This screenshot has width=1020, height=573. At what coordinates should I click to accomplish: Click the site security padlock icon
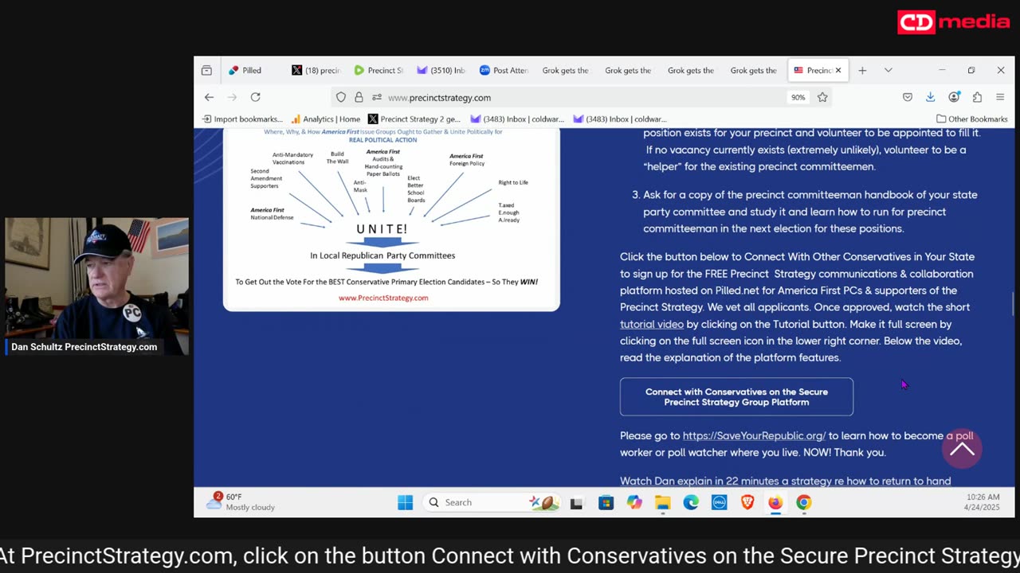click(x=359, y=97)
